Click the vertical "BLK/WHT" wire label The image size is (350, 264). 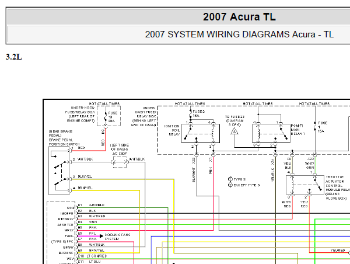pos(194,175)
